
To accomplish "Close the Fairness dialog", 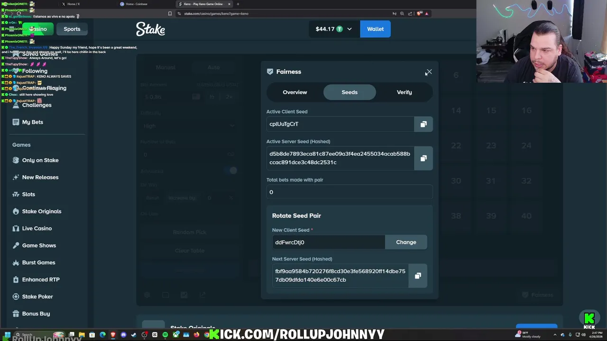I will point(429,72).
